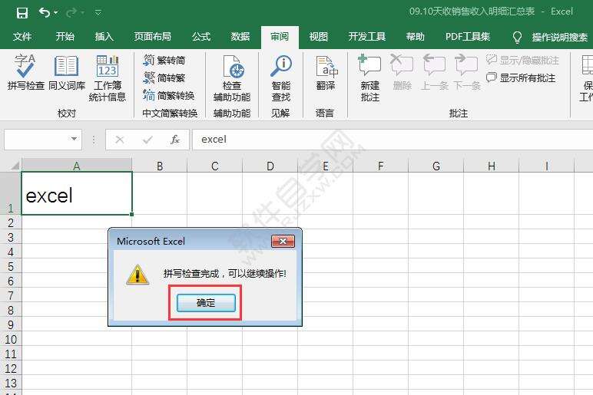Convert with 简转繁 button

point(164,77)
